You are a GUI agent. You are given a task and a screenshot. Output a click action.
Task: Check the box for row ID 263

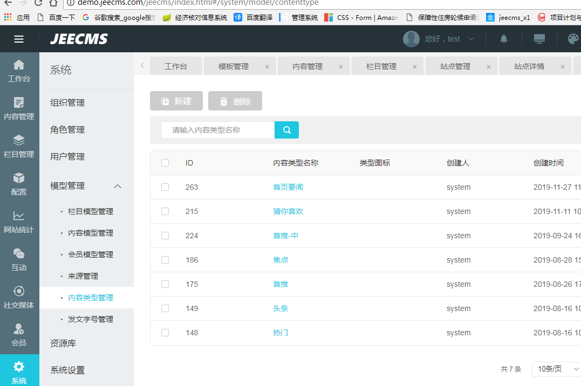coord(165,187)
